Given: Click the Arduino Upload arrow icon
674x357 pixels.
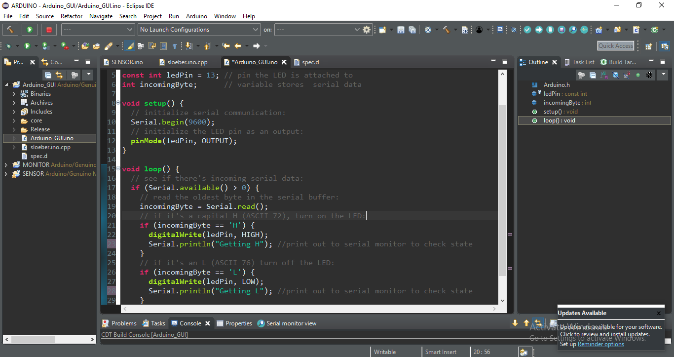Looking at the screenshot, I should coord(539,30).
